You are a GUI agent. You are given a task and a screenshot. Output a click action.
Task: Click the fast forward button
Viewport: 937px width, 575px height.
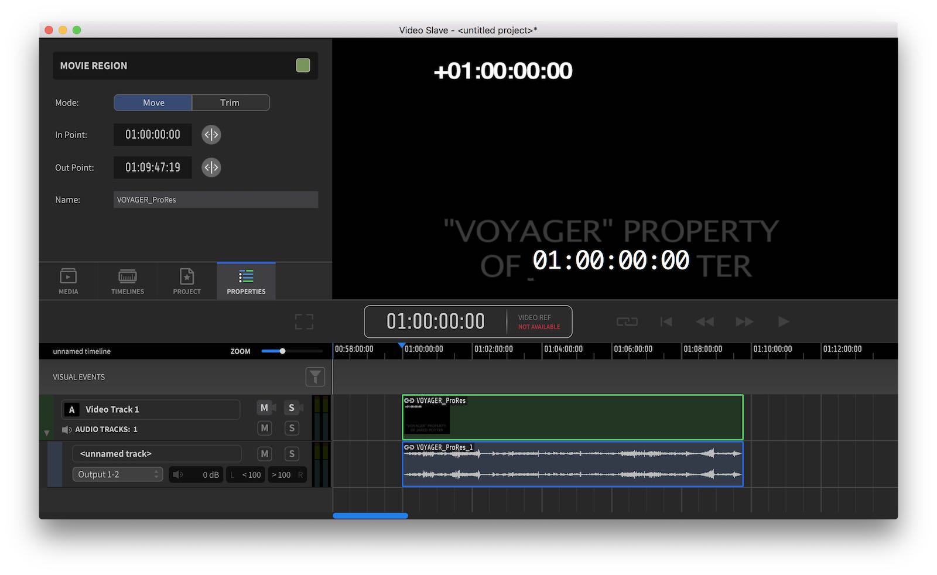744,321
